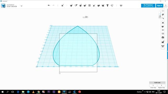This screenshot has height=94, width=168.
Task: Click the Sign In button
Action: (x=160, y=6)
